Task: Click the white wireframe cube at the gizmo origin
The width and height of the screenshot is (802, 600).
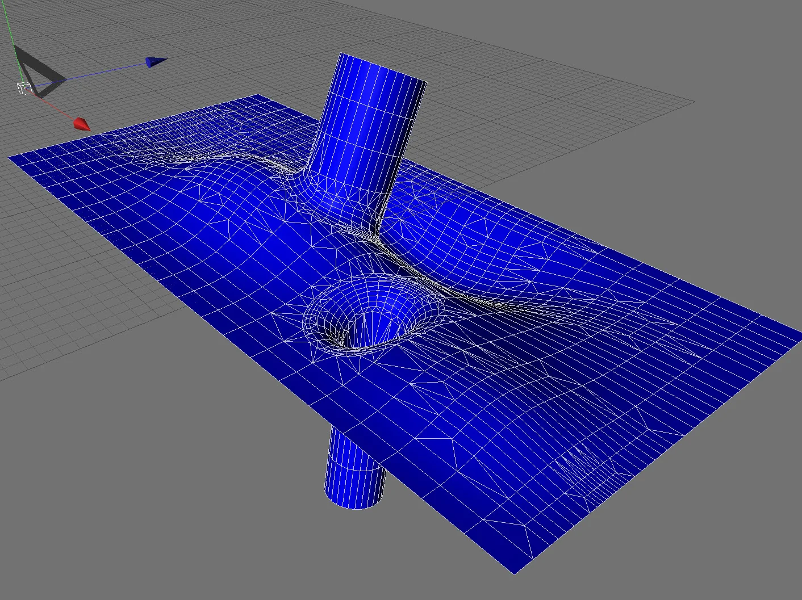Action: click(x=24, y=88)
